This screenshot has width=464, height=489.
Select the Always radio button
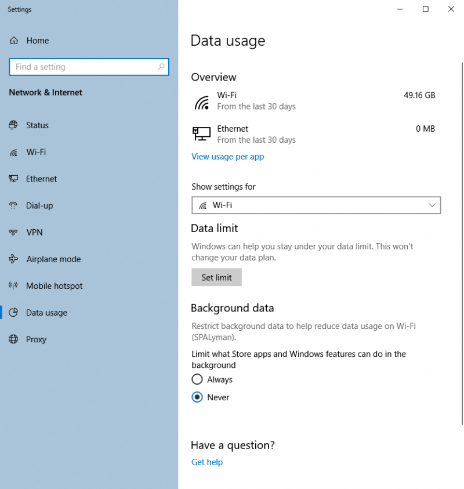pos(197,379)
